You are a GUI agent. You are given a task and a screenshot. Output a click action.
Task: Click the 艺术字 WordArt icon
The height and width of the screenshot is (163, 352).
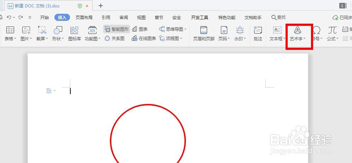click(x=298, y=30)
